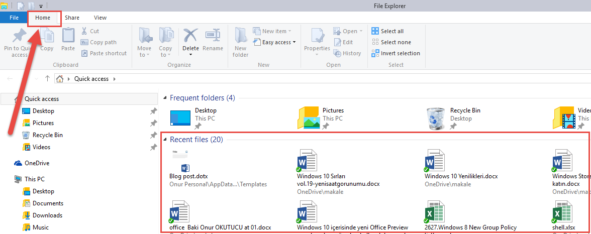
Task: Select Desktop under Quick access
Action: coord(43,111)
